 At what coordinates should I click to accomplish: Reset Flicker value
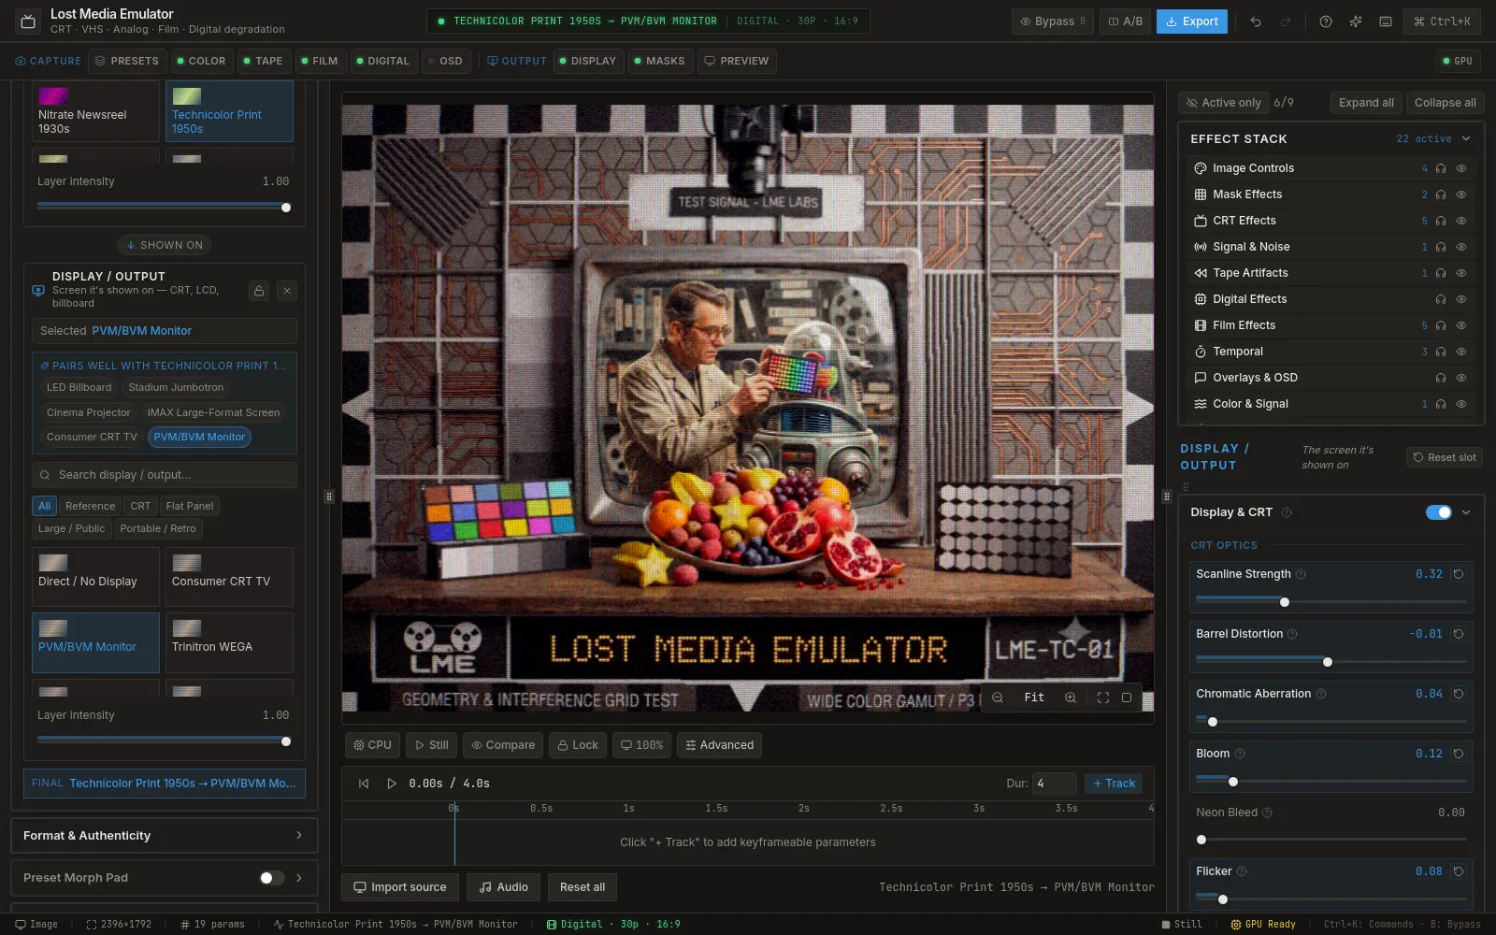(x=1459, y=871)
